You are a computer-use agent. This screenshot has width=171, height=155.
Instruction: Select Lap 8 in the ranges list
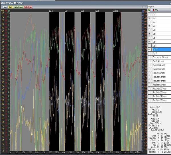(x=159, y=42)
